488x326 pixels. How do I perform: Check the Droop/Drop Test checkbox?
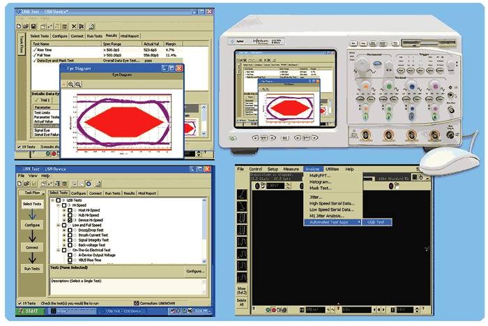click(x=70, y=230)
